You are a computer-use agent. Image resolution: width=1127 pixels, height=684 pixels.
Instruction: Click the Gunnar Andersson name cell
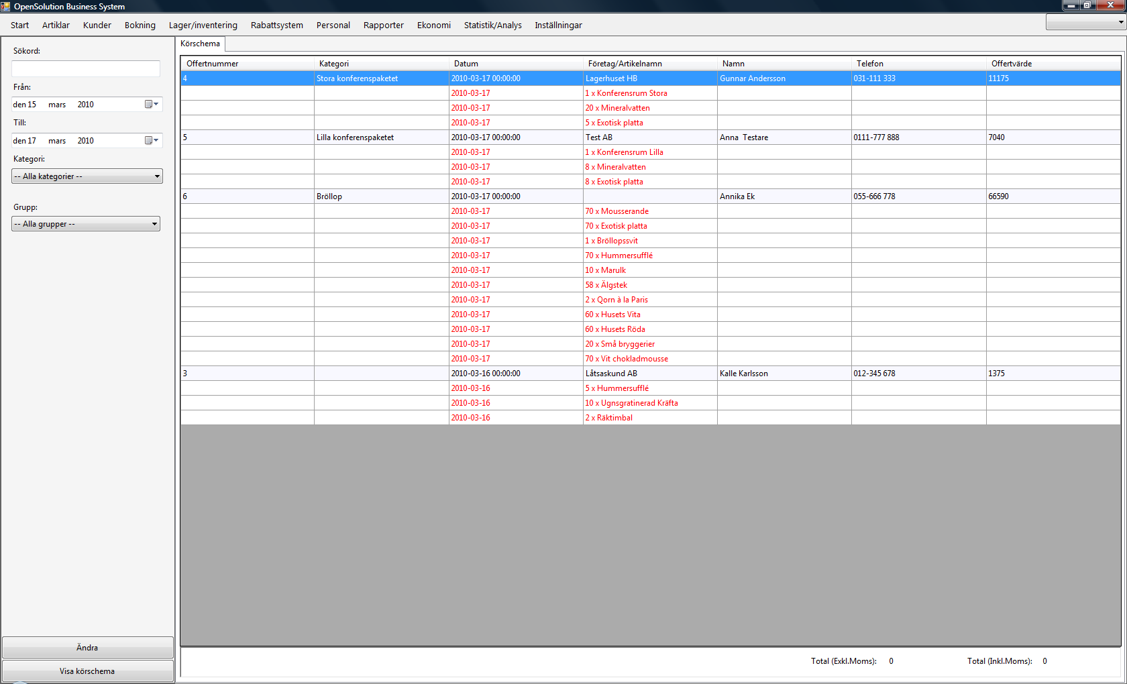click(784, 78)
